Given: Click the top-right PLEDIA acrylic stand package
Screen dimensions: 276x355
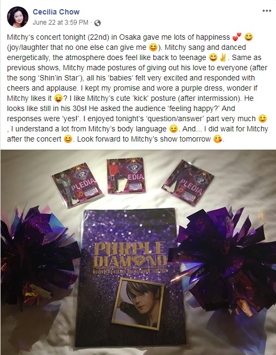Looking at the screenshot, I should tap(188, 182).
